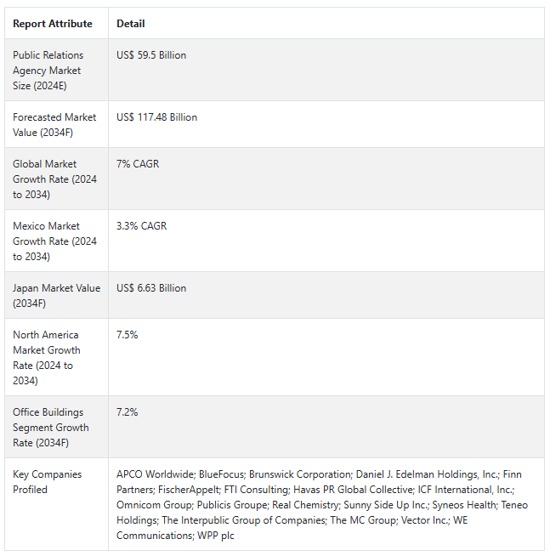
Task: Select the Global Market Growth Rate cell
Action: coord(54,179)
